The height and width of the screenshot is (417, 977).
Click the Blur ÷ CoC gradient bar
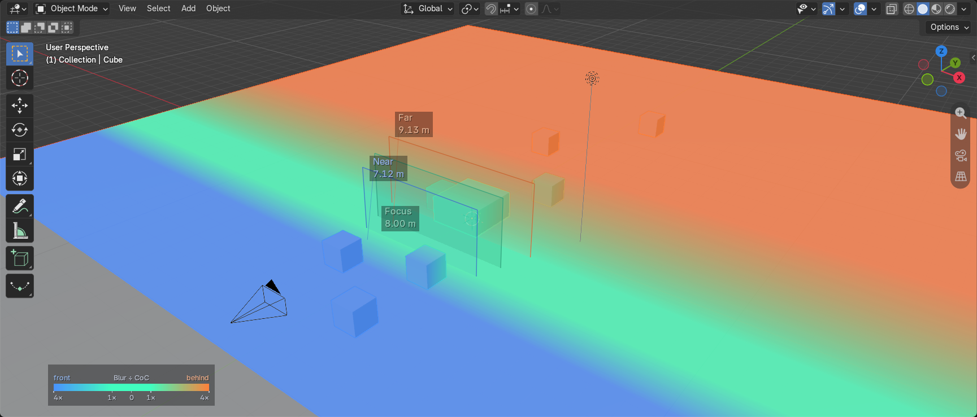(x=131, y=388)
